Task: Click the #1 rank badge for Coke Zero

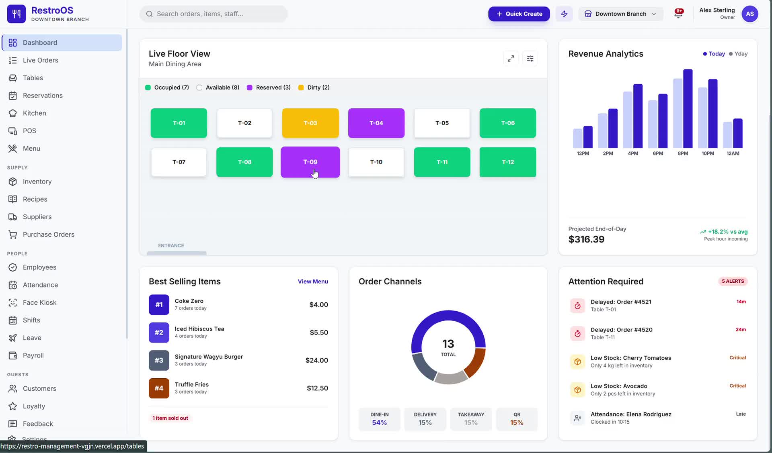Action: click(x=159, y=304)
